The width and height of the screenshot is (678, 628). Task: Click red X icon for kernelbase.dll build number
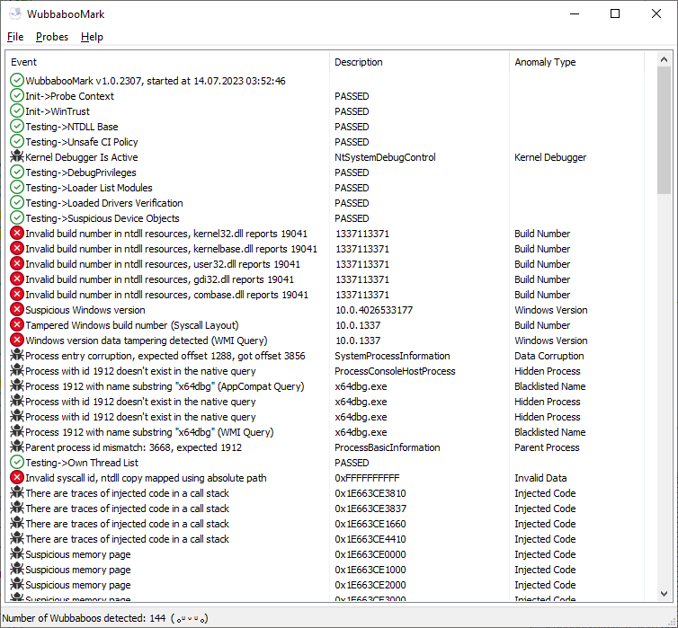(17, 248)
